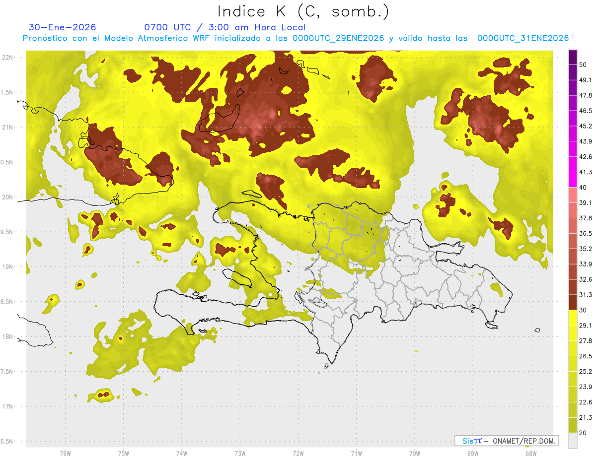596x460 pixels.
Task: Click the legend value '45.2'
Action: (x=586, y=126)
